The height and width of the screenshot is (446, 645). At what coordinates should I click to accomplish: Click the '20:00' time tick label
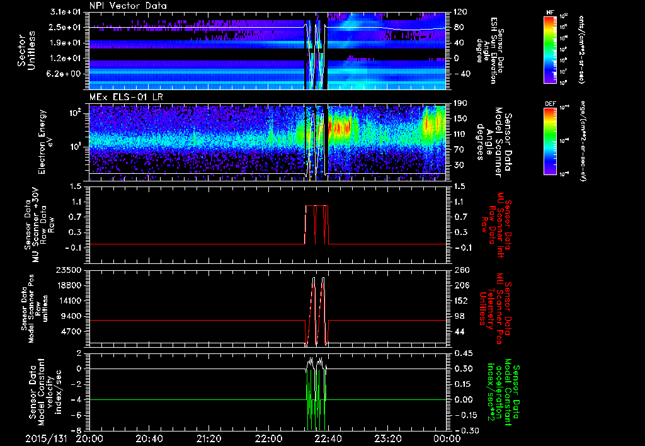(89, 438)
